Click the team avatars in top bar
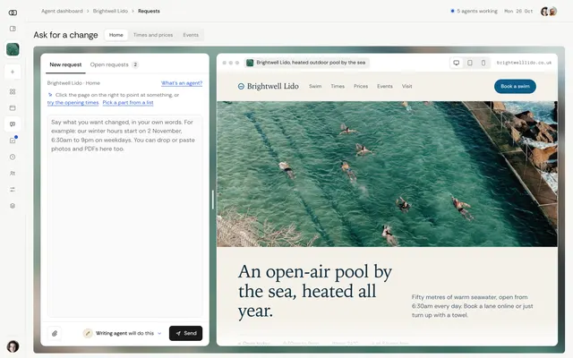This screenshot has width=573, height=358. (549, 12)
